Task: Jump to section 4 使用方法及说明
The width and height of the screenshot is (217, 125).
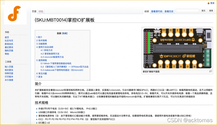Action: pos(45,47)
